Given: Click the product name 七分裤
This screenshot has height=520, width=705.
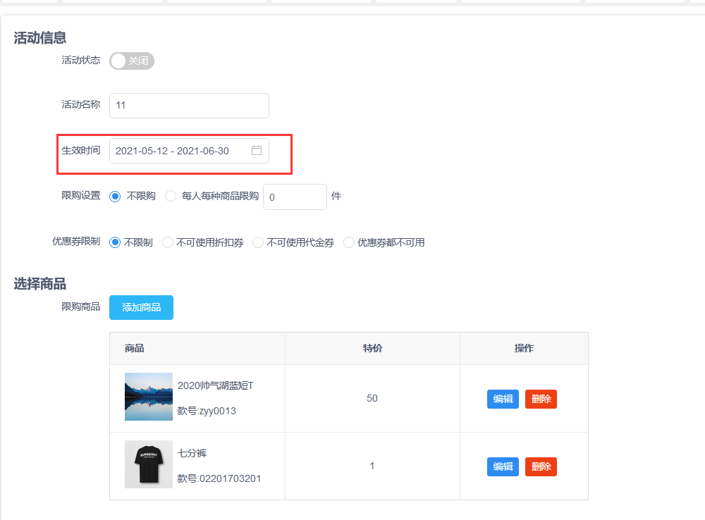Looking at the screenshot, I should (x=192, y=453).
